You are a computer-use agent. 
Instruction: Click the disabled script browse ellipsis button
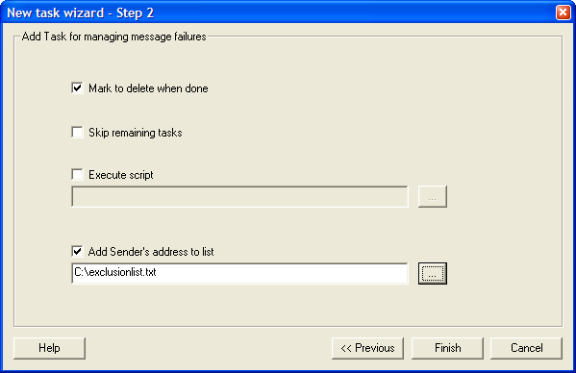(433, 197)
